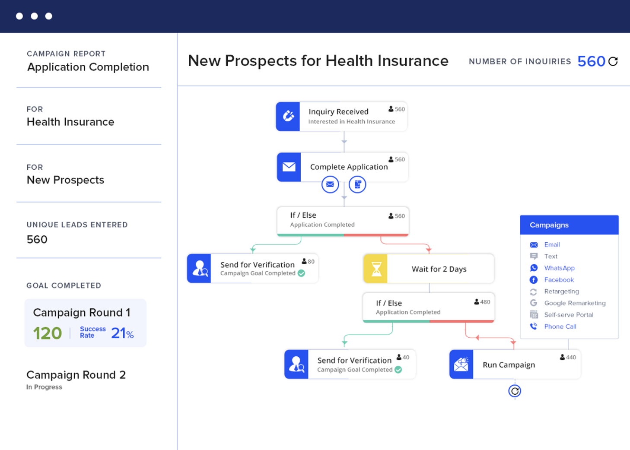Click the Phone Call campaign link
630x450 pixels.
[560, 326]
